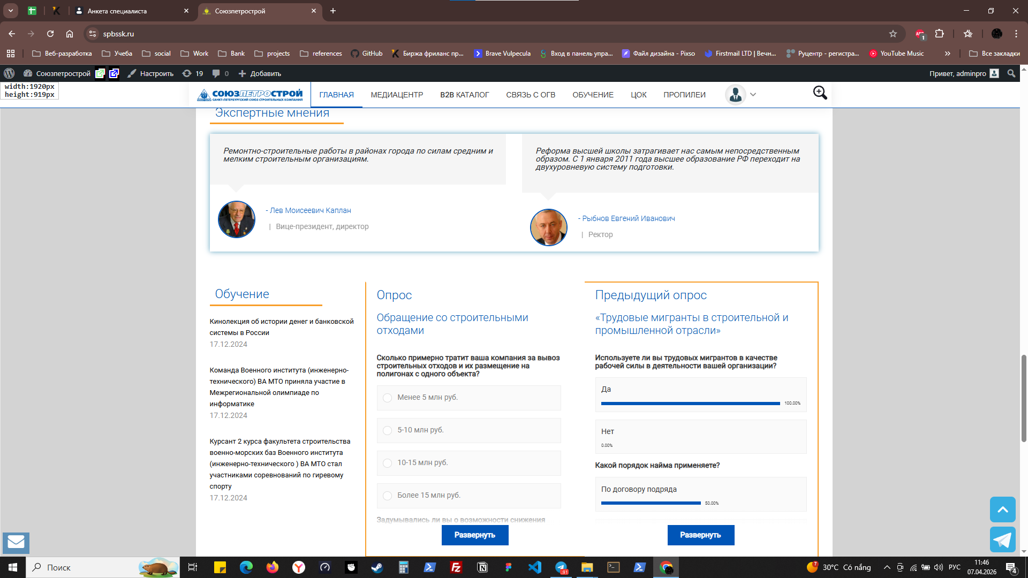Open the Steam taskbar icon
Viewport: 1028px width, 578px height.
tap(377, 567)
